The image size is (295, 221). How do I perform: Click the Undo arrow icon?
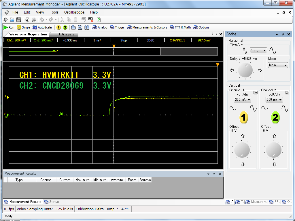pyautogui.click(x=42, y=20)
